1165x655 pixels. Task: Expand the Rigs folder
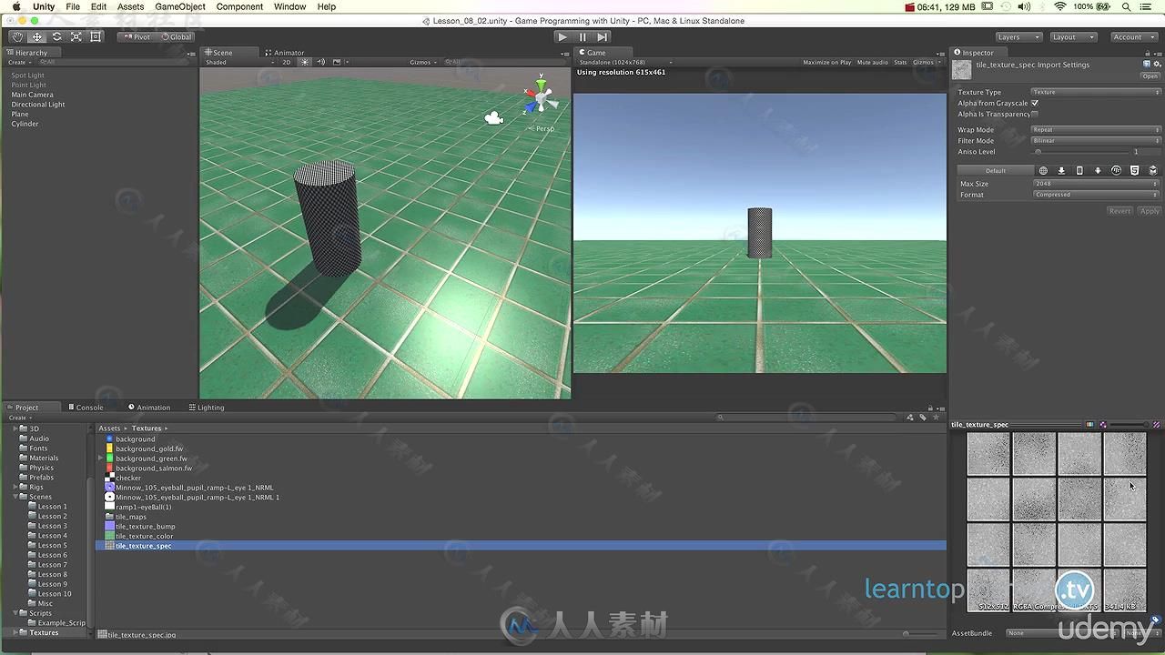click(15, 487)
